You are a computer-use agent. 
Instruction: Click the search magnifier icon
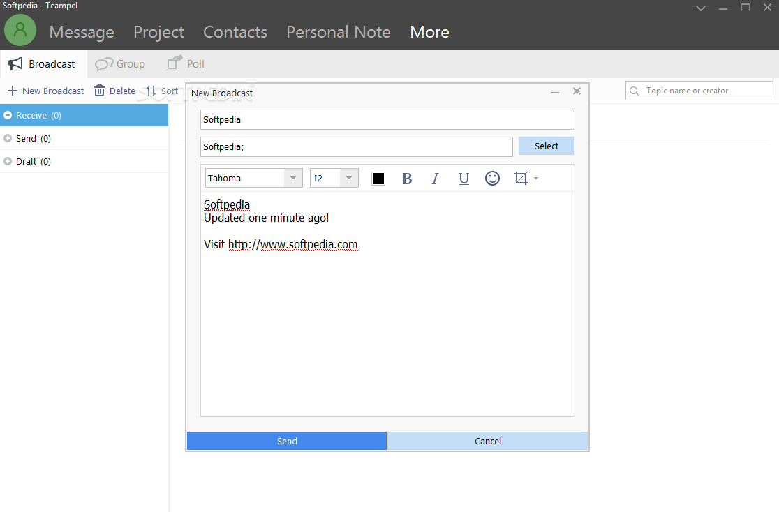click(x=635, y=91)
